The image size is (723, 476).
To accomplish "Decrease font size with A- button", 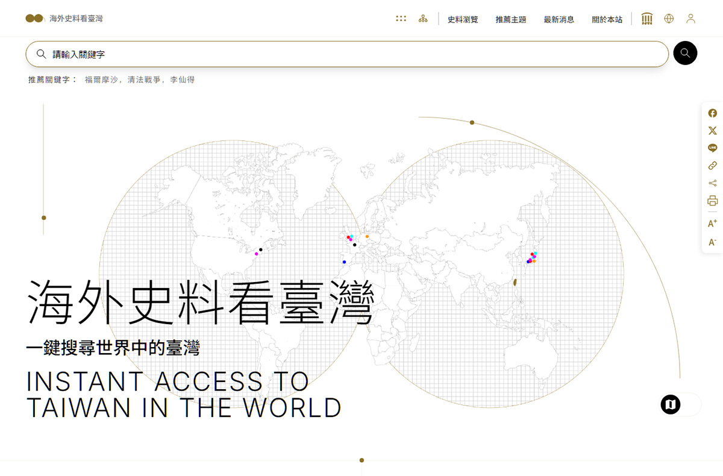I will point(712,242).
